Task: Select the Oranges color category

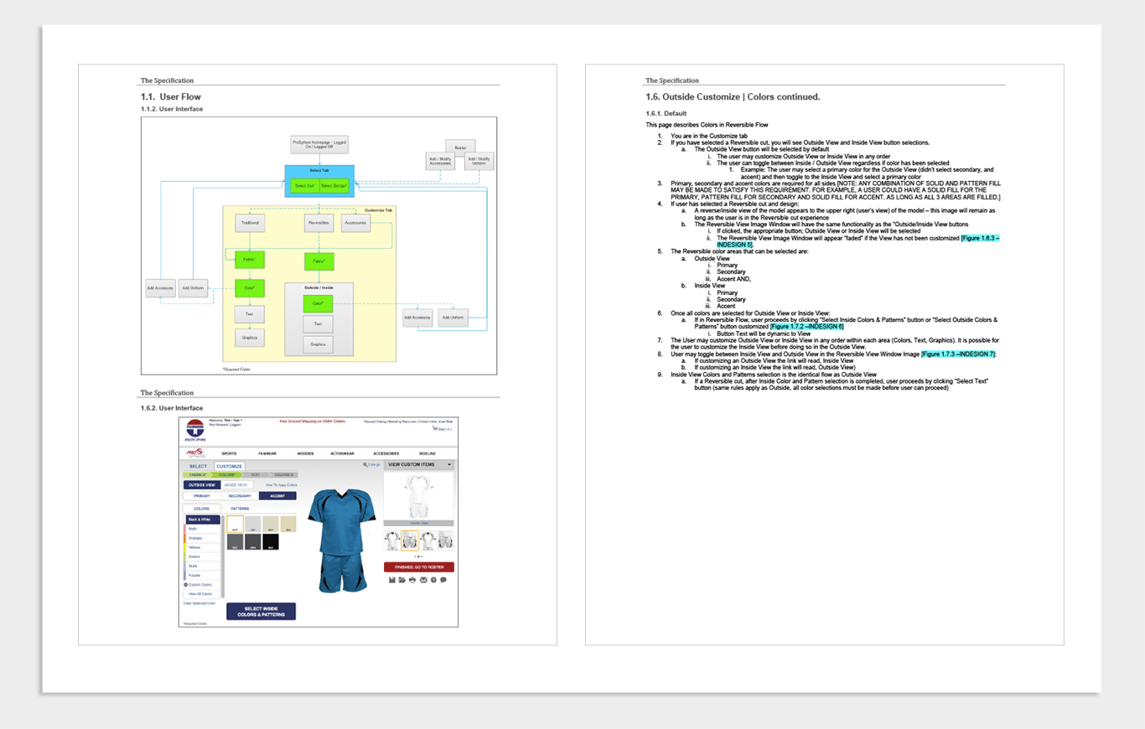Action: [x=202, y=538]
